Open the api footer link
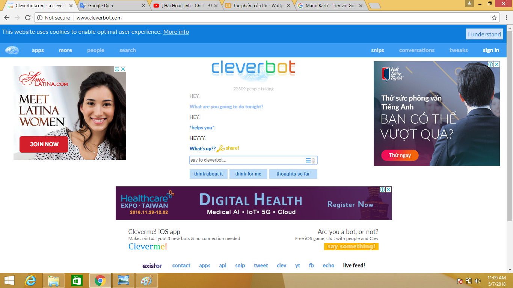Viewport: 513px width, 288px height. pos(223,265)
